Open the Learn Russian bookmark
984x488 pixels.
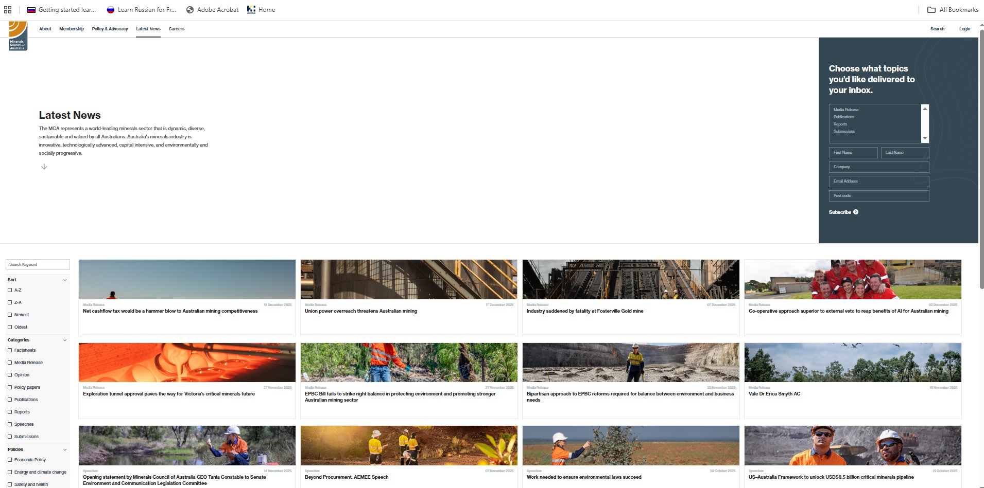pos(141,10)
